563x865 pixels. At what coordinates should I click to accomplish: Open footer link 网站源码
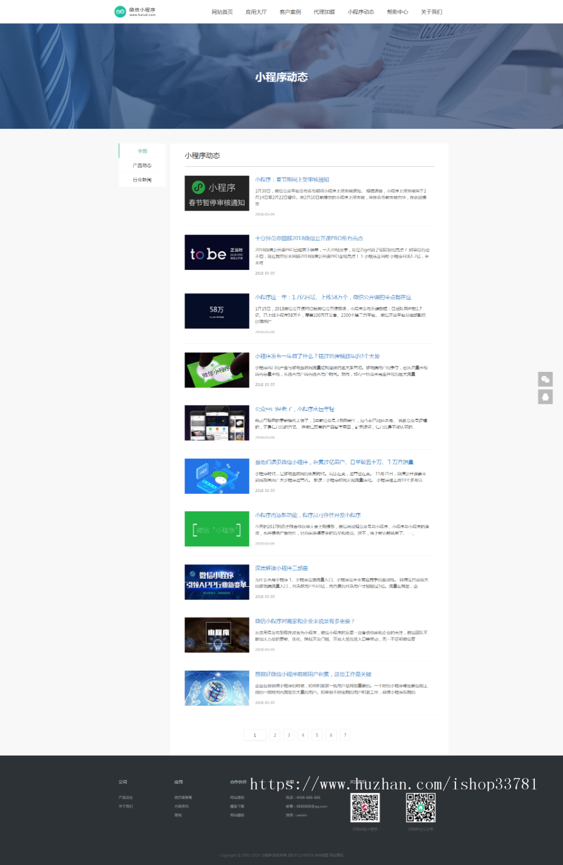click(237, 797)
